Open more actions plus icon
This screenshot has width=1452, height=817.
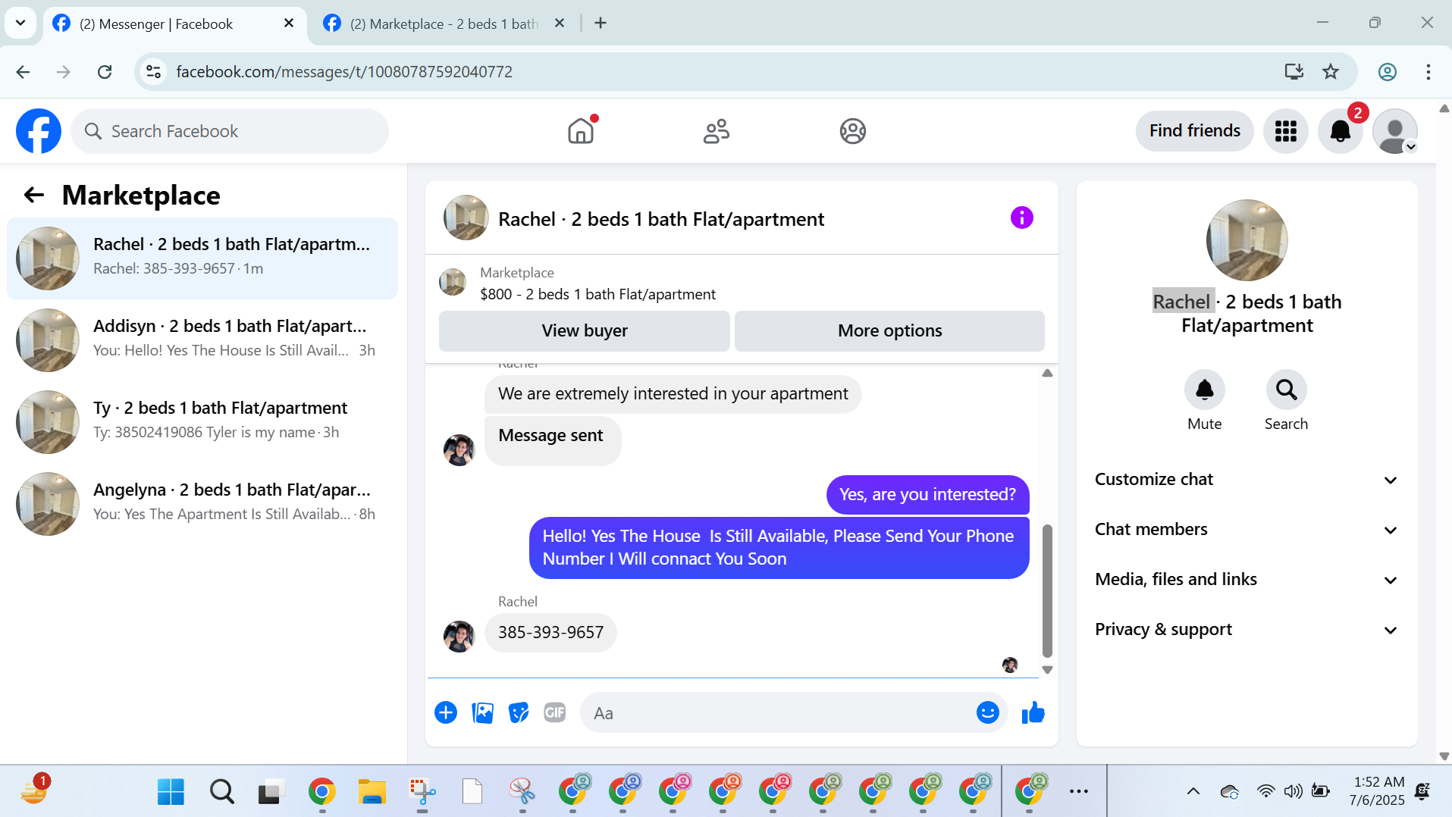click(x=446, y=713)
